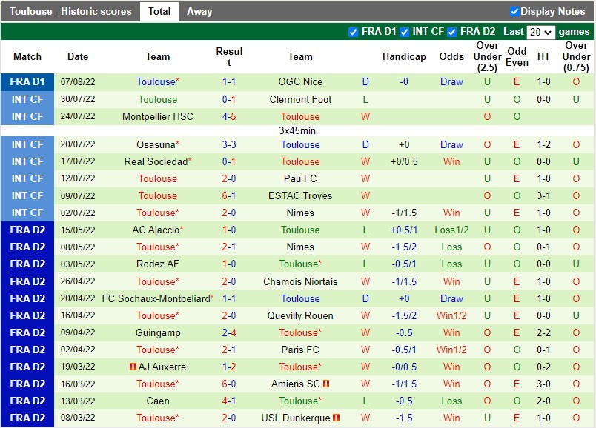Click Nimes in the 02/07/22 row
Image resolution: width=596 pixels, height=428 pixels.
[300, 213]
